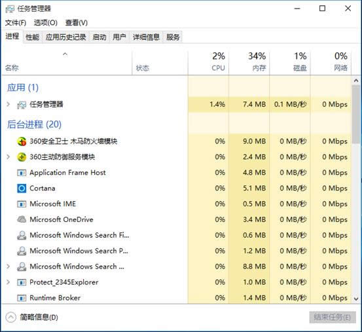Close the Task Manager window

348,9
